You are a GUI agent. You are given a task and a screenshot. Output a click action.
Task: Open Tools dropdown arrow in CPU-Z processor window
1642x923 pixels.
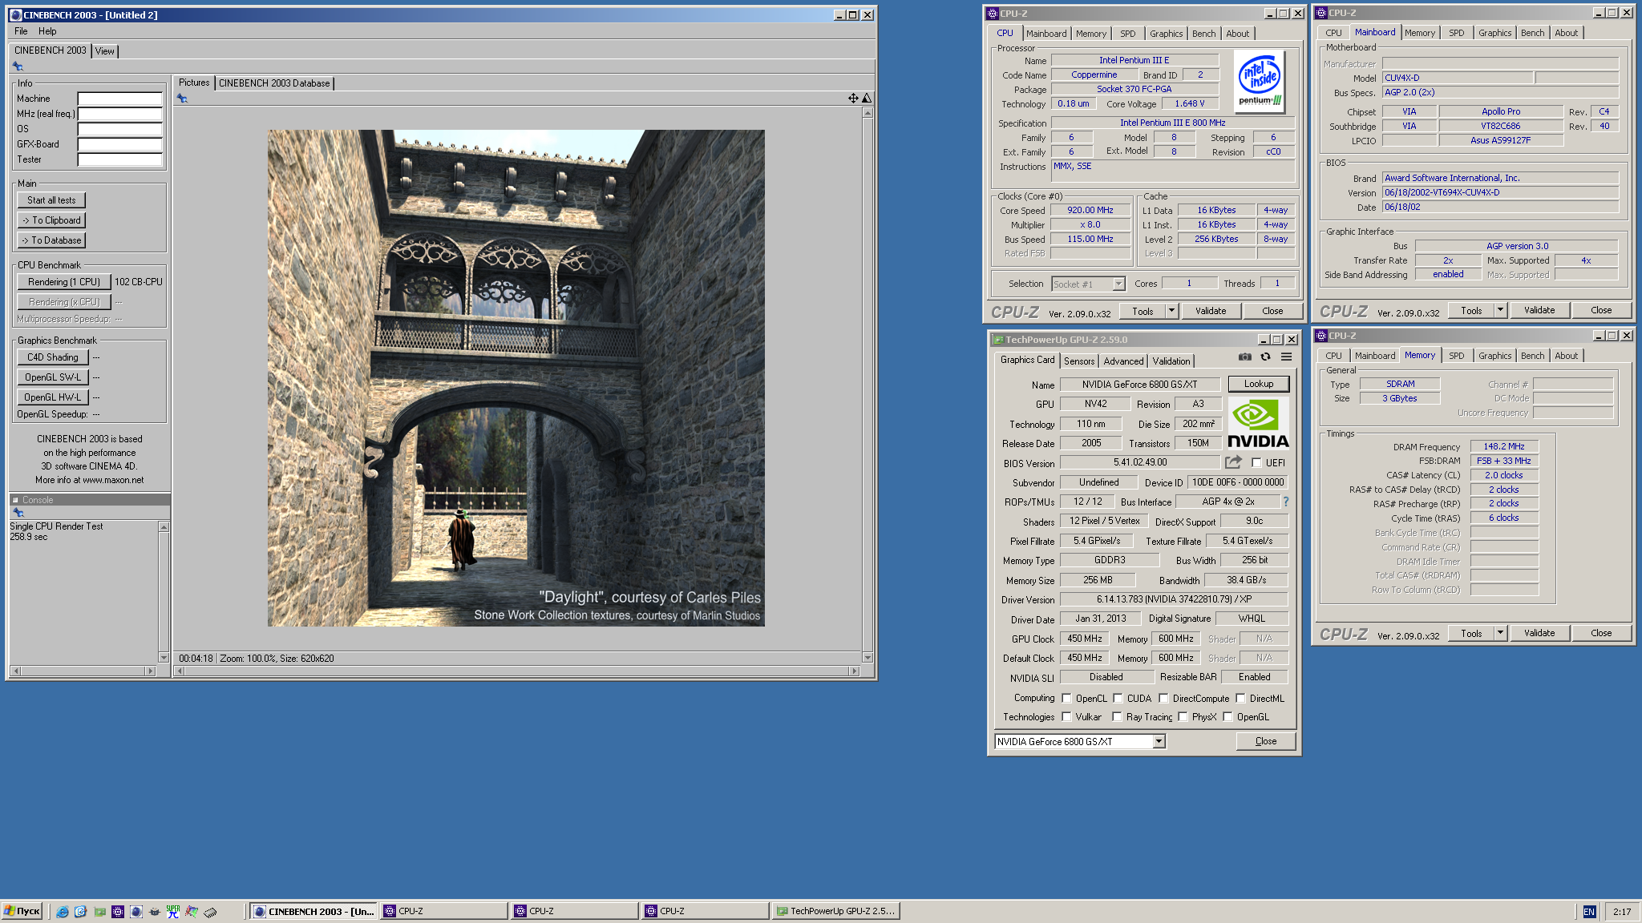coord(1171,311)
